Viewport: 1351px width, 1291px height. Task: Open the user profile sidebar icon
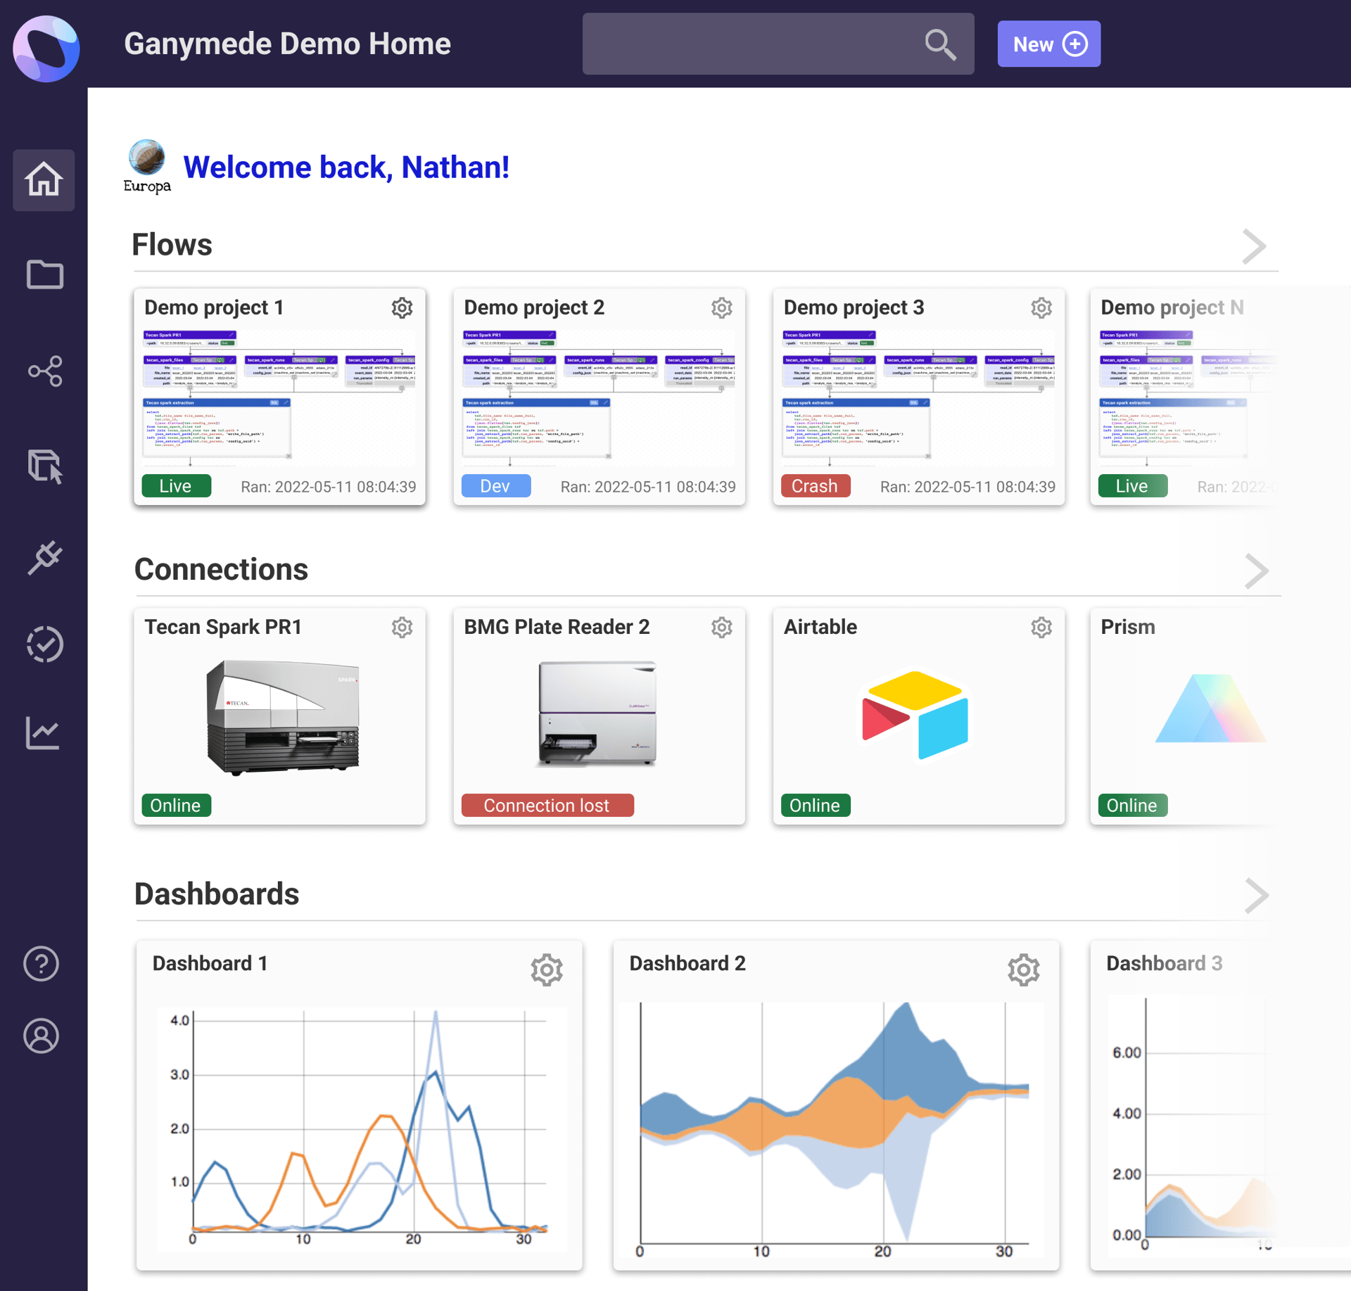42,1036
